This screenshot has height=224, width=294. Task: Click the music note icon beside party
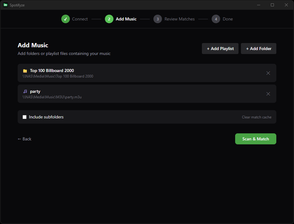click(x=25, y=91)
